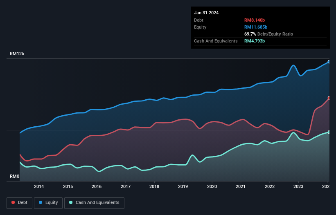This screenshot has width=336, height=215.
Task: Click the Equity row label in tooltip
Action: coord(200,27)
